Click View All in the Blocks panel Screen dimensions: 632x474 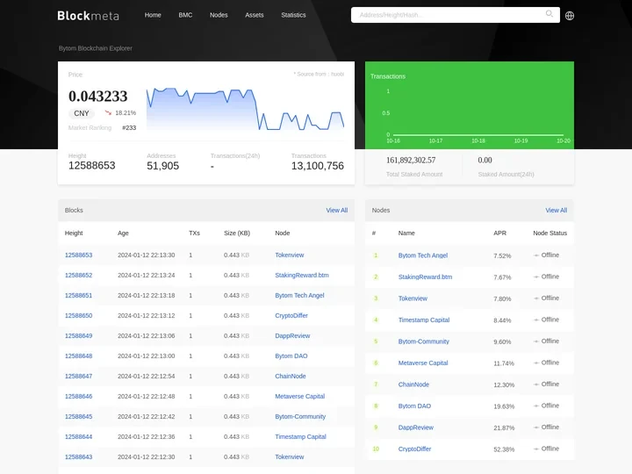(x=336, y=210)
